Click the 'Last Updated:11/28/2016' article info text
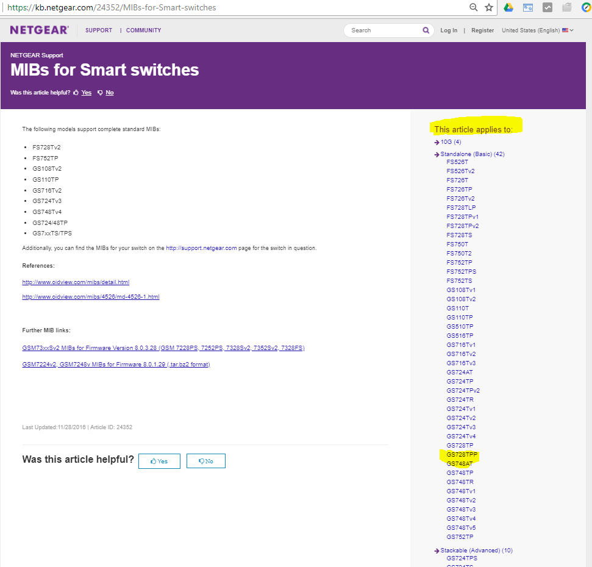Viewport: 592px width, 567px height. click(x=54, y=427)
